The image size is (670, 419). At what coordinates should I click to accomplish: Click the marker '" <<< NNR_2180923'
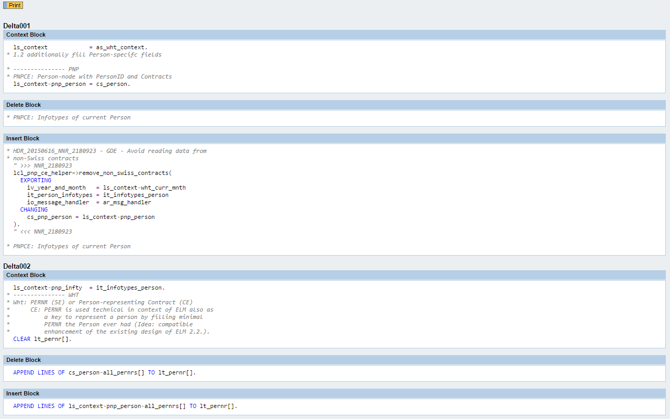point(43,231)
